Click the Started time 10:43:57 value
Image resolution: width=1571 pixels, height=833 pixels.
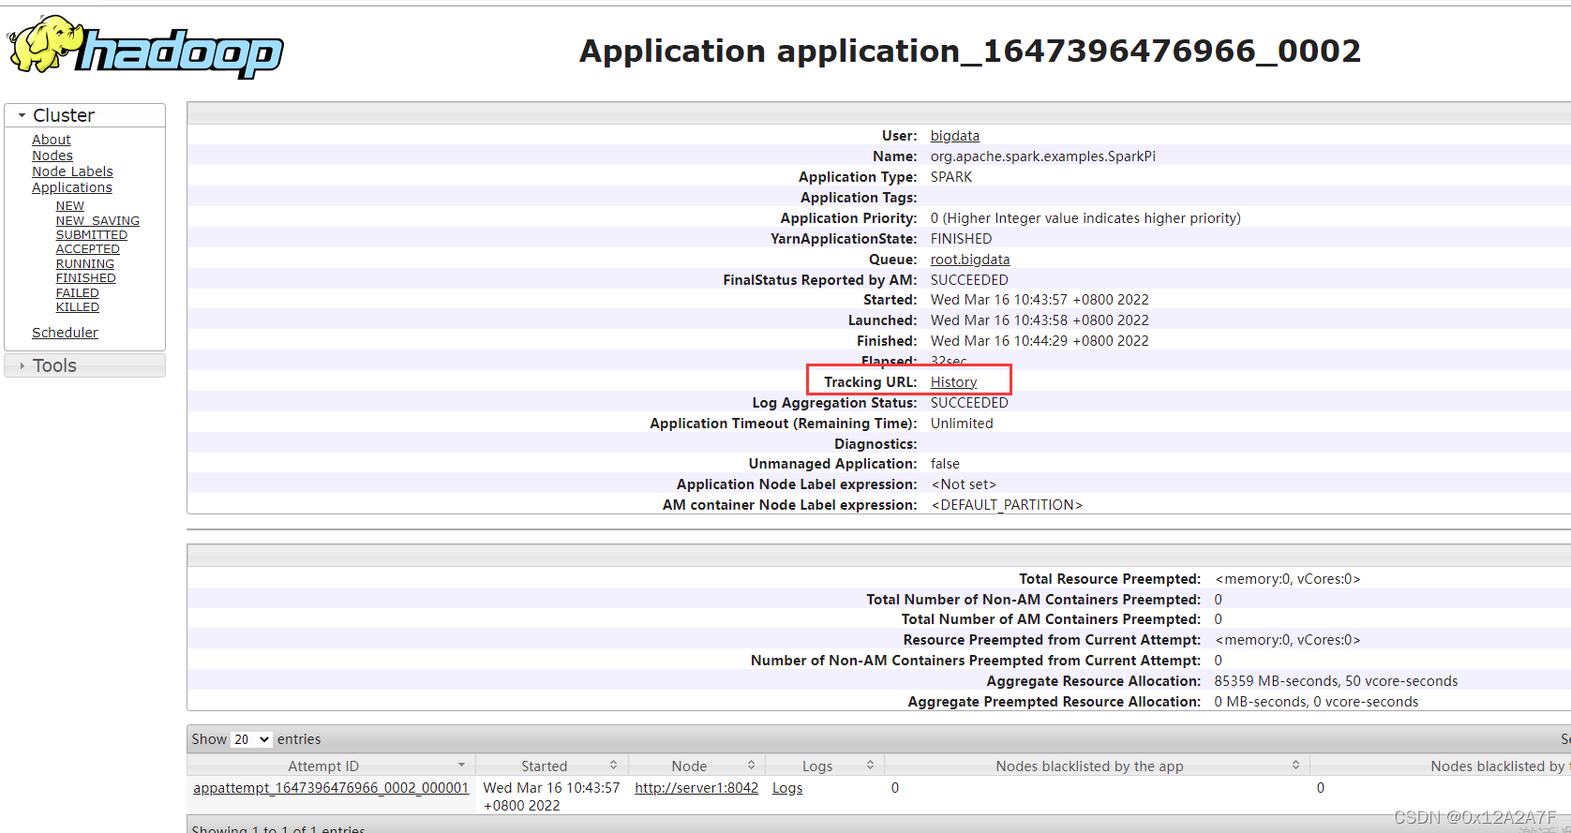pyautogui.click(x=1040, y=300)
